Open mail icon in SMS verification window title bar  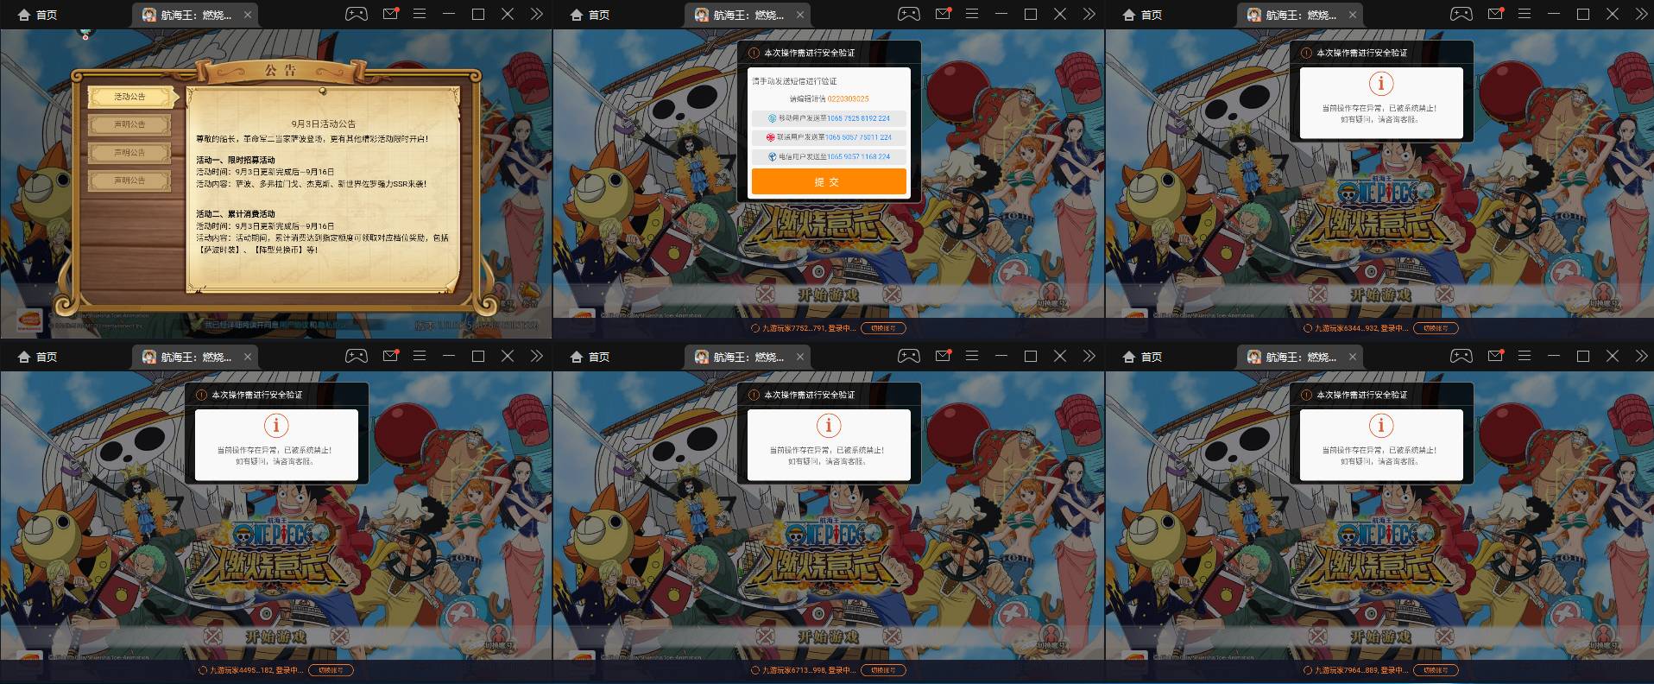tap(943, 14)
